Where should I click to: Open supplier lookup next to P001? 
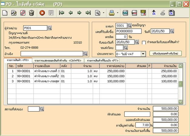pos(50,28)
